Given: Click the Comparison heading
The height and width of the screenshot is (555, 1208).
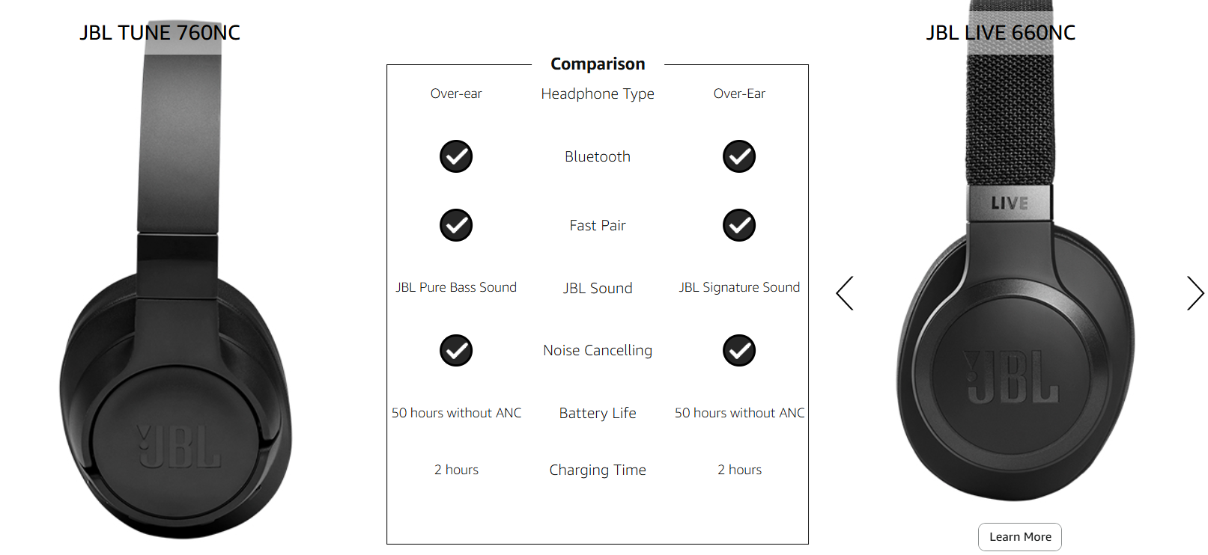Looking at the screenshot, I should 598,64.
